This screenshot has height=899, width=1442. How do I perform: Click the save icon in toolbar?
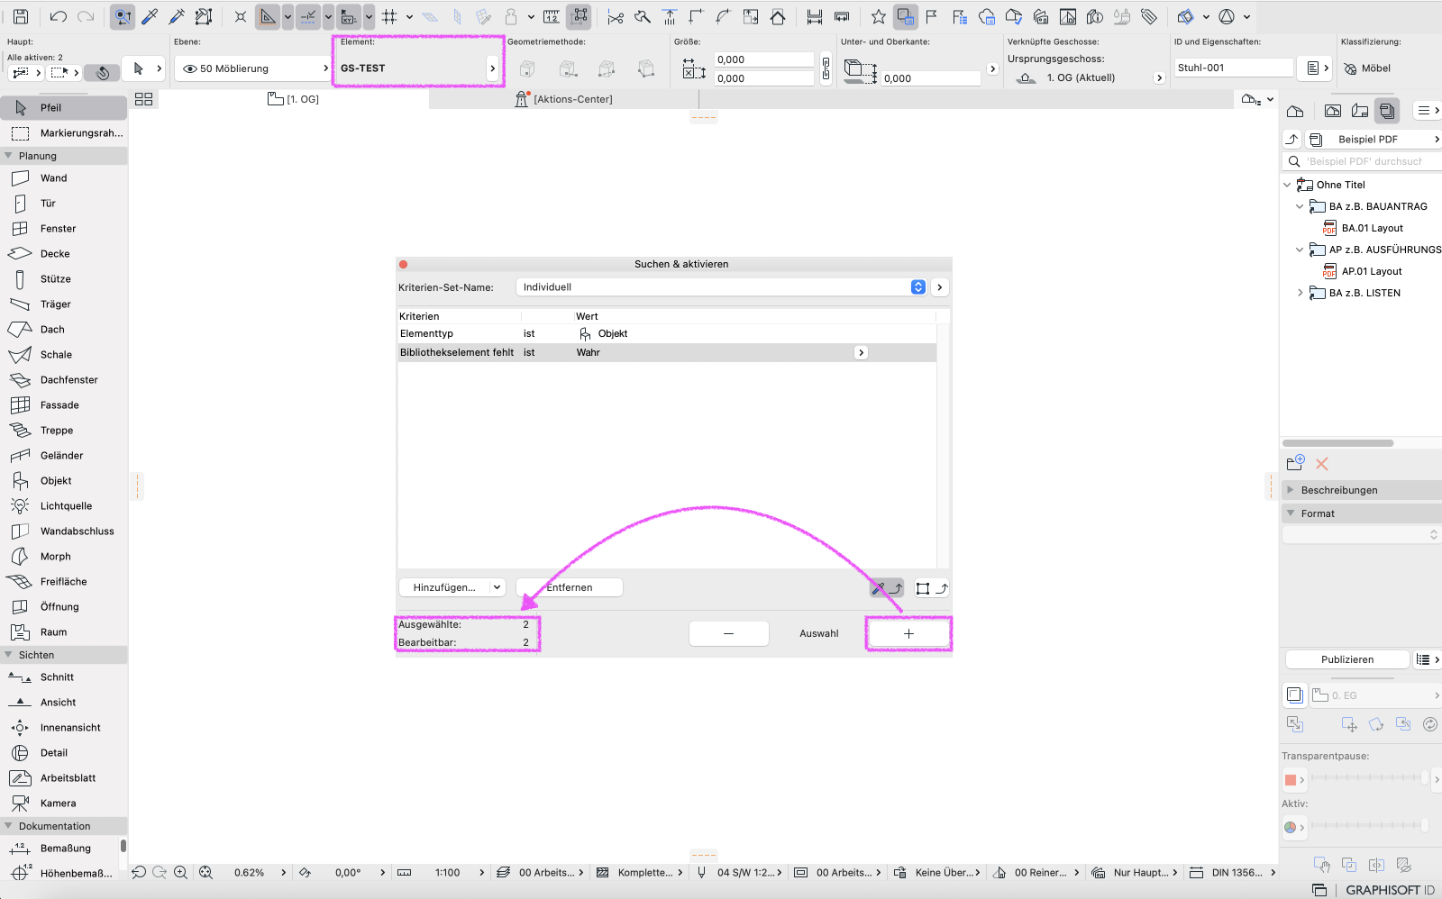tap(21, 16)
